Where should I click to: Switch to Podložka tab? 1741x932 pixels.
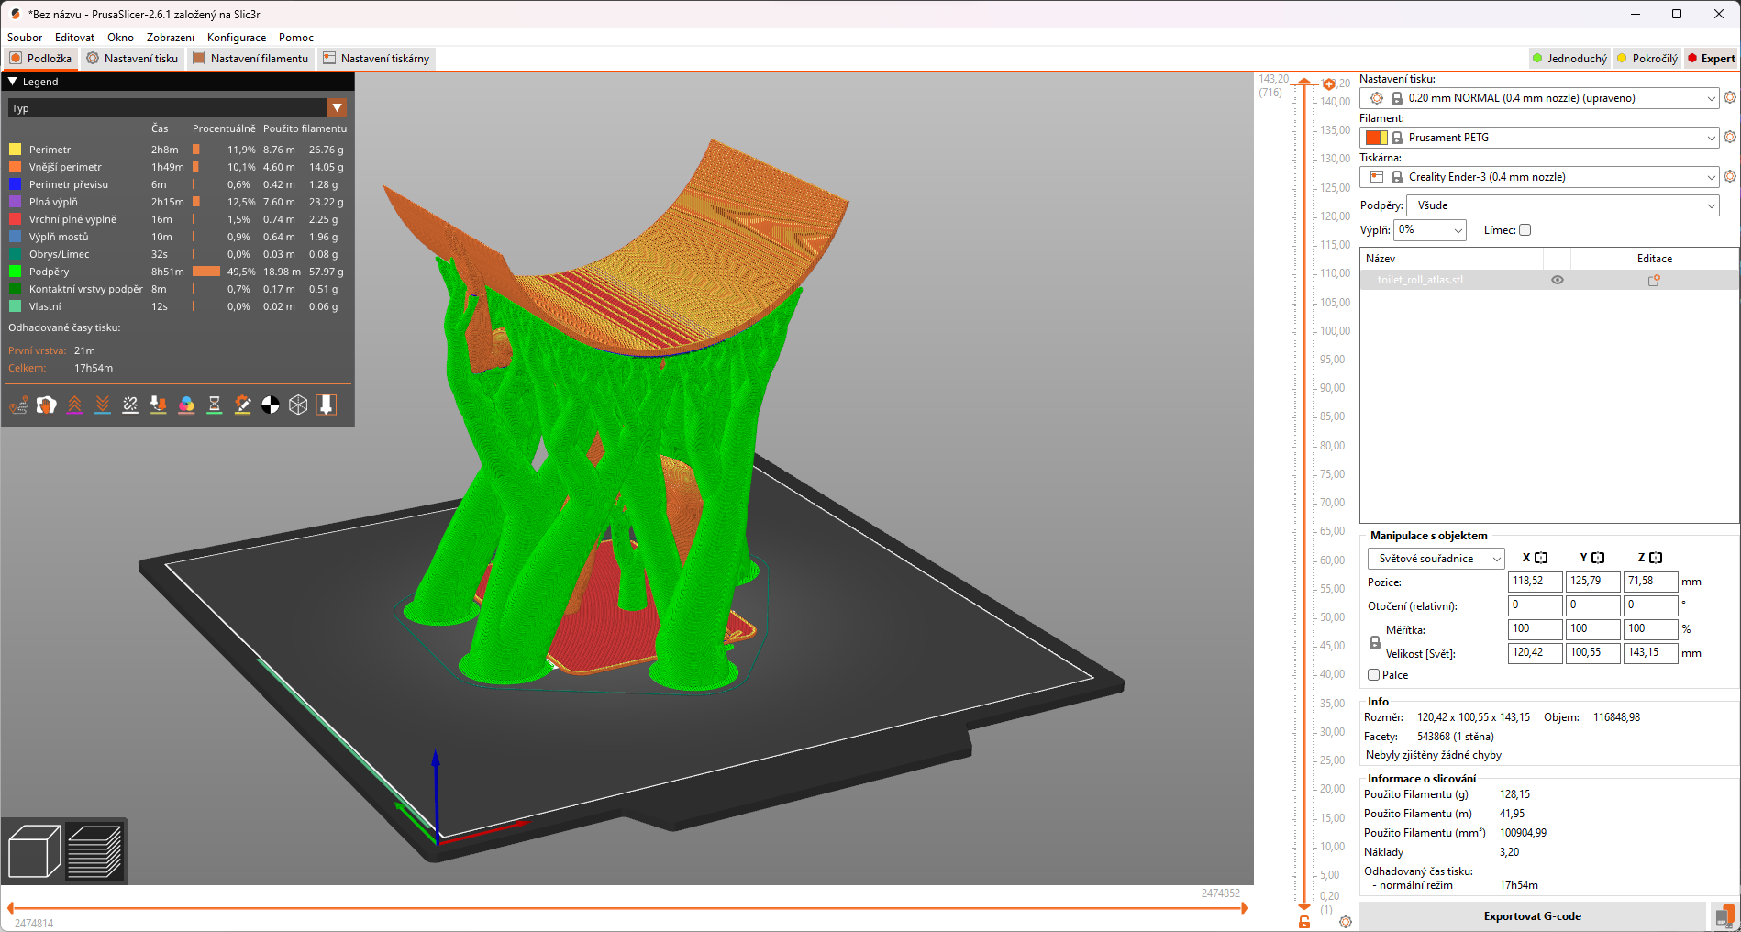click(x=40, y=58)
